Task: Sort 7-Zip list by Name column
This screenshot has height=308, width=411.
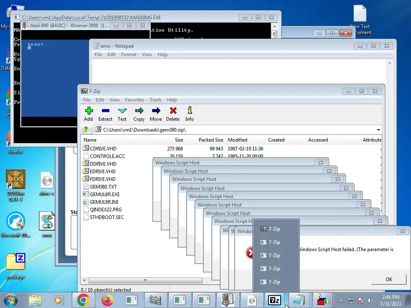Action: pyautogui.click(x=113, y=140)
